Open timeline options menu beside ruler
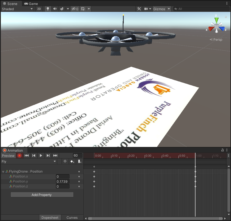This screenshot has width=231, height=221. (x=229, y=155)
